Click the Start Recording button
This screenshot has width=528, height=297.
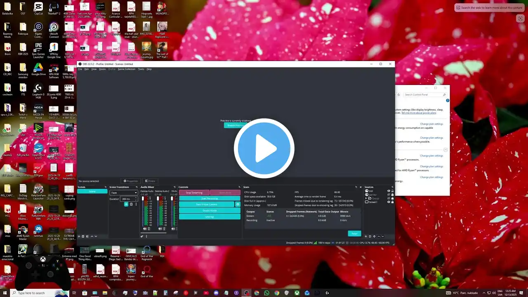[210, 198]
